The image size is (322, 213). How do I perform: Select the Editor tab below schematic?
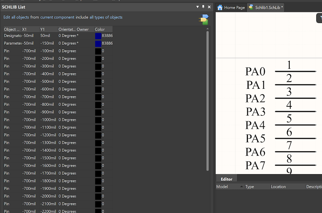(226, 179)
